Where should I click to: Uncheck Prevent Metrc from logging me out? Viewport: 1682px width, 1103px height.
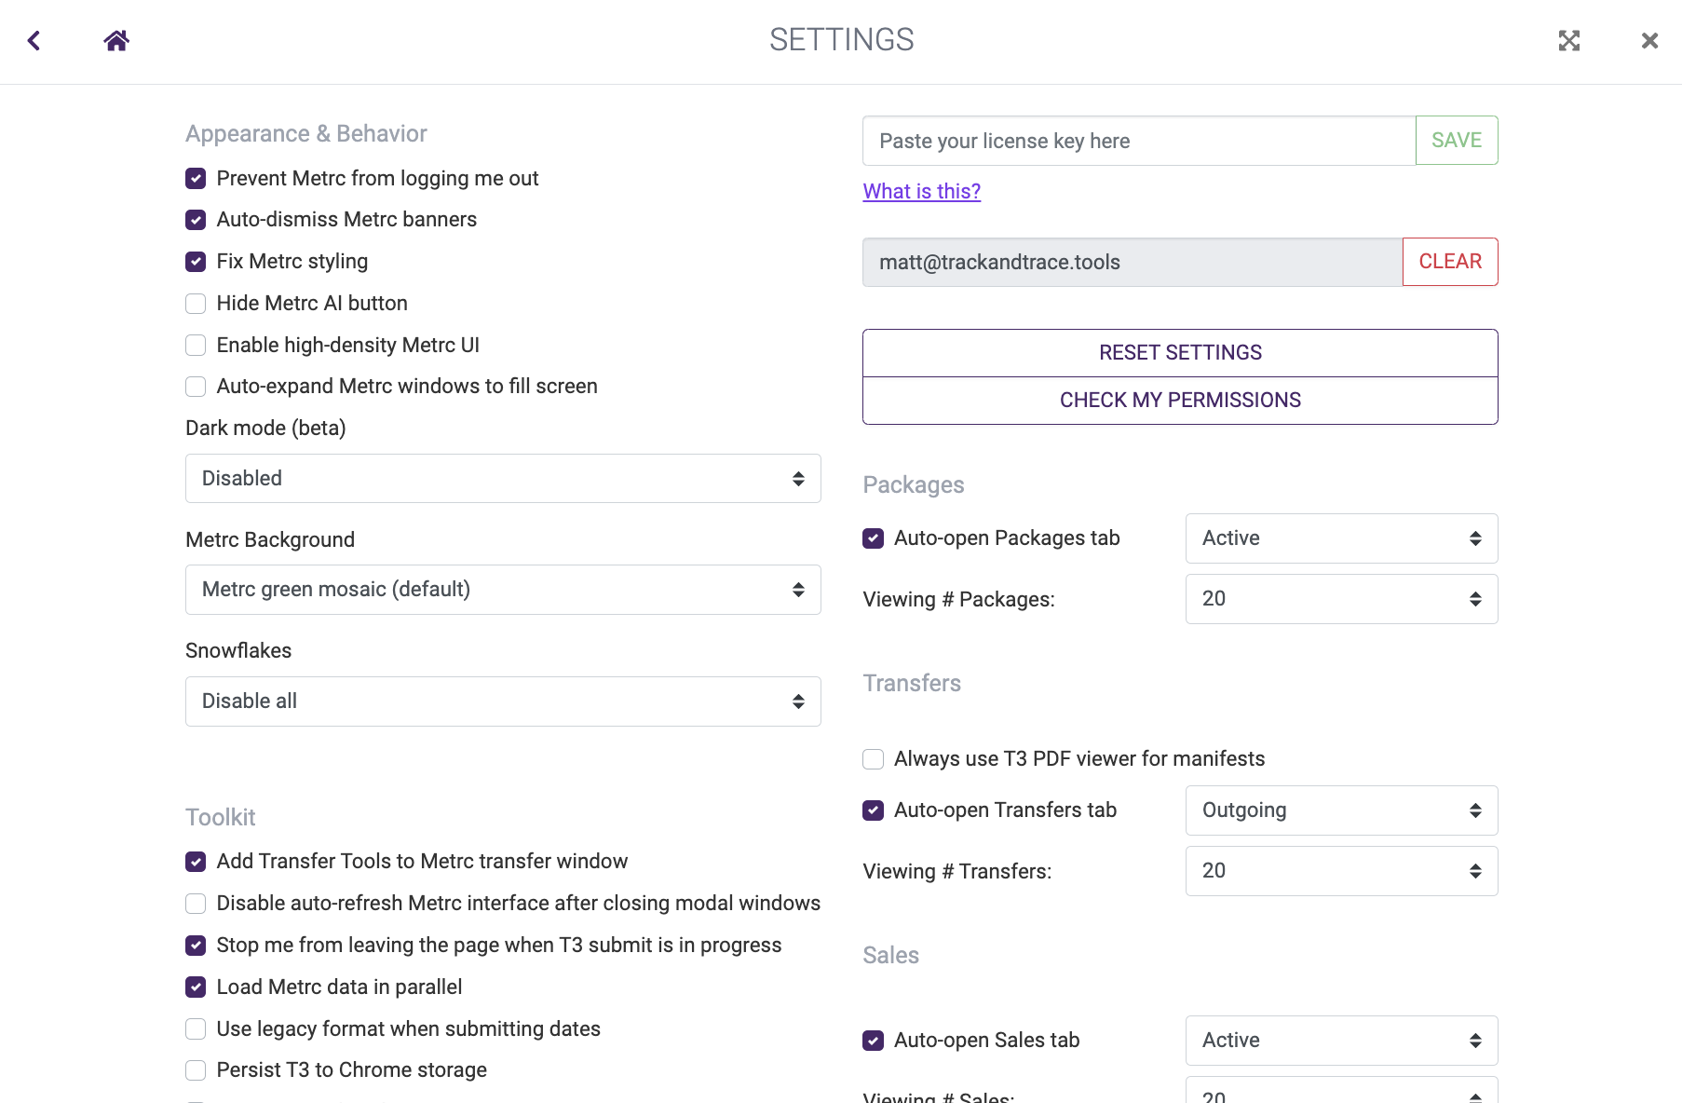(x=196, y=179)
